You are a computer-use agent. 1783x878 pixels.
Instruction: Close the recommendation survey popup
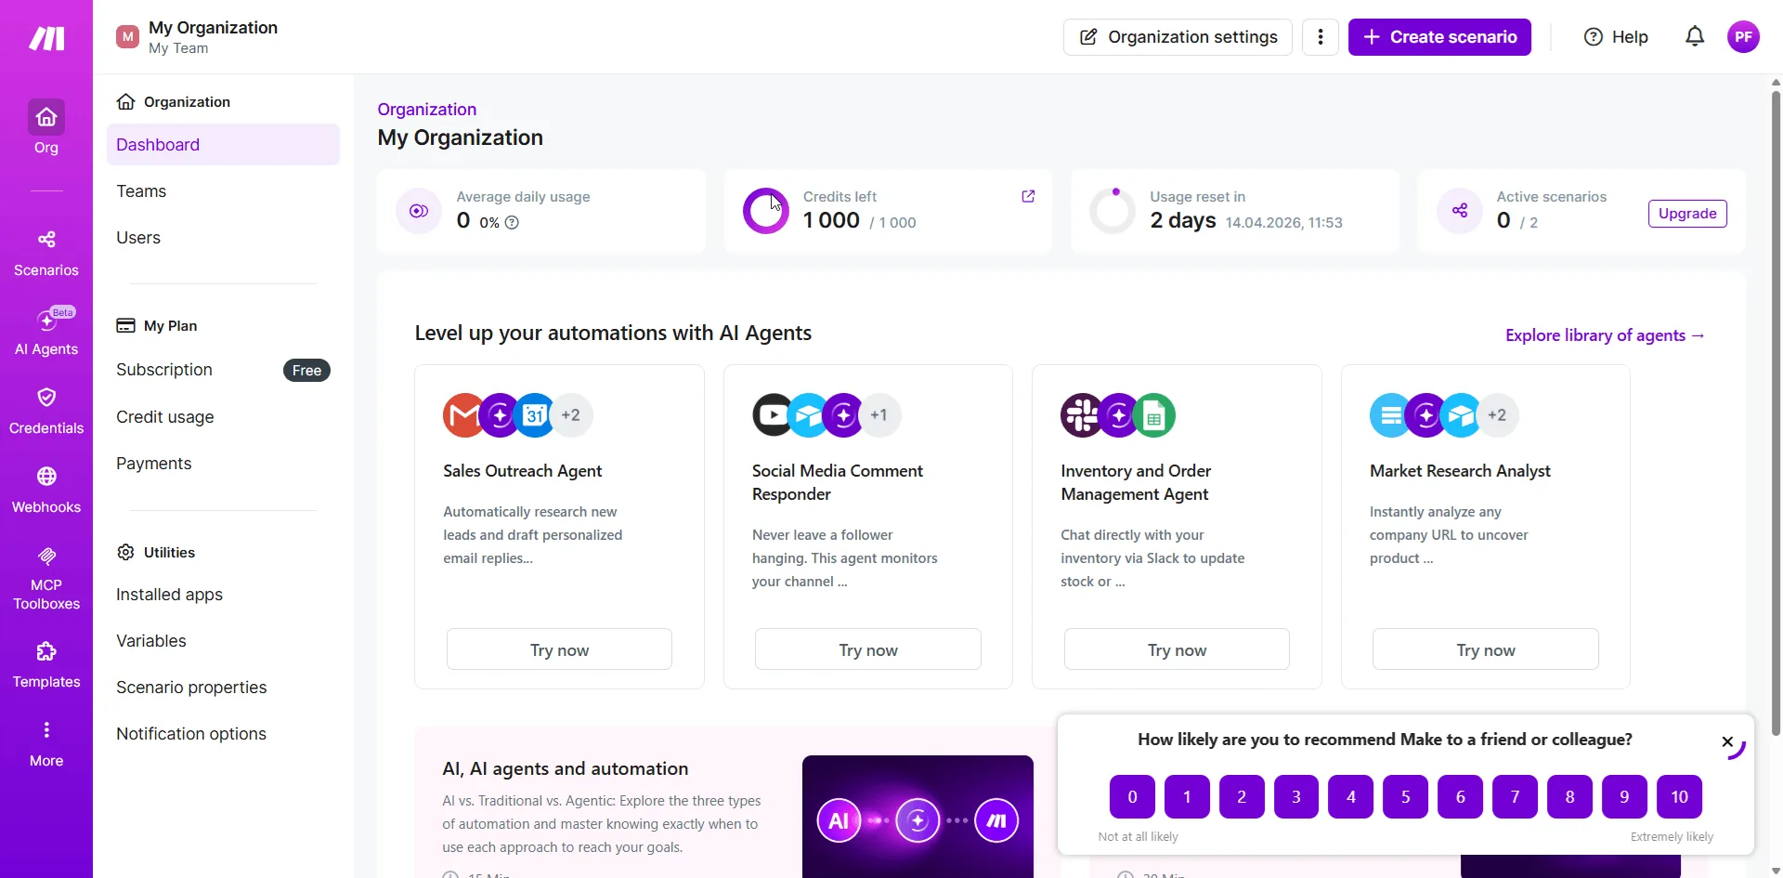click(x=1727, y=741)
